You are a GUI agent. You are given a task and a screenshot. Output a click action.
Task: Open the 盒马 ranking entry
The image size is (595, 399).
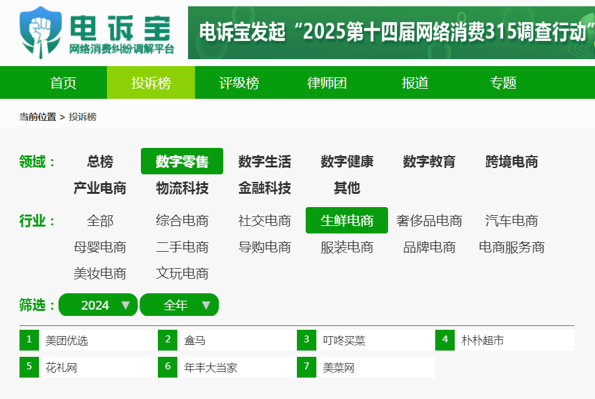pos(195,340)
